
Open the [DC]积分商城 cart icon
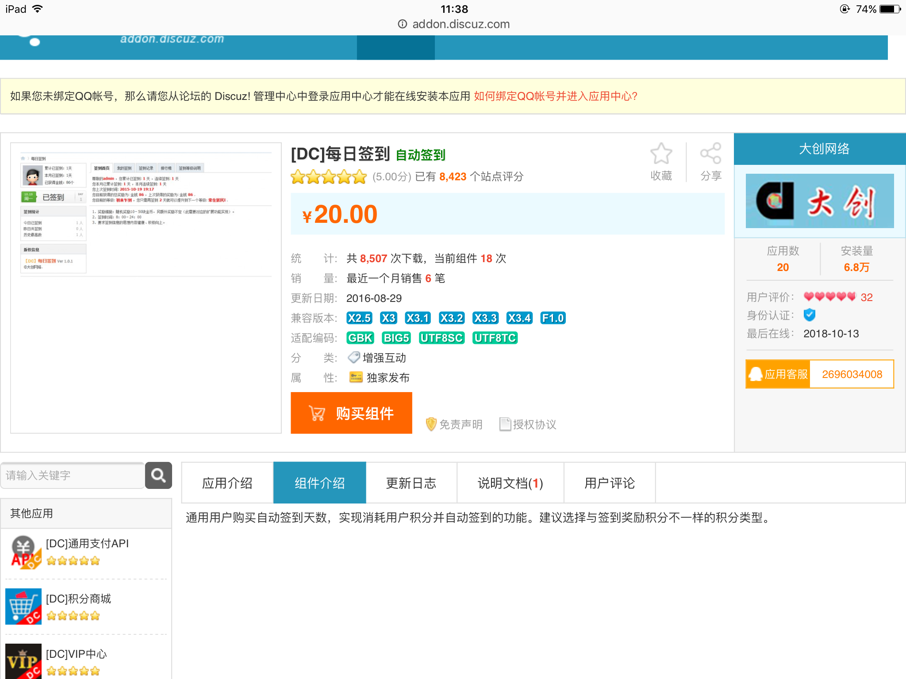pyautogui.click(x=24, y=607)
